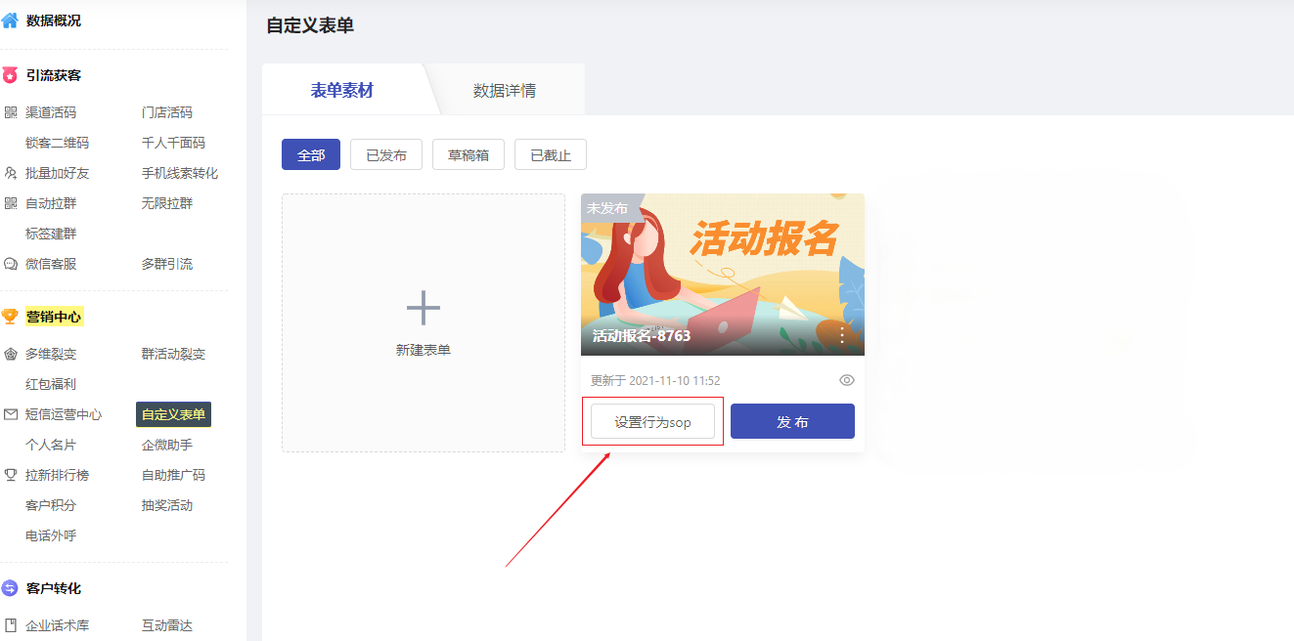
Task: Click the 设置行为sop button
Action: [652, 422]
